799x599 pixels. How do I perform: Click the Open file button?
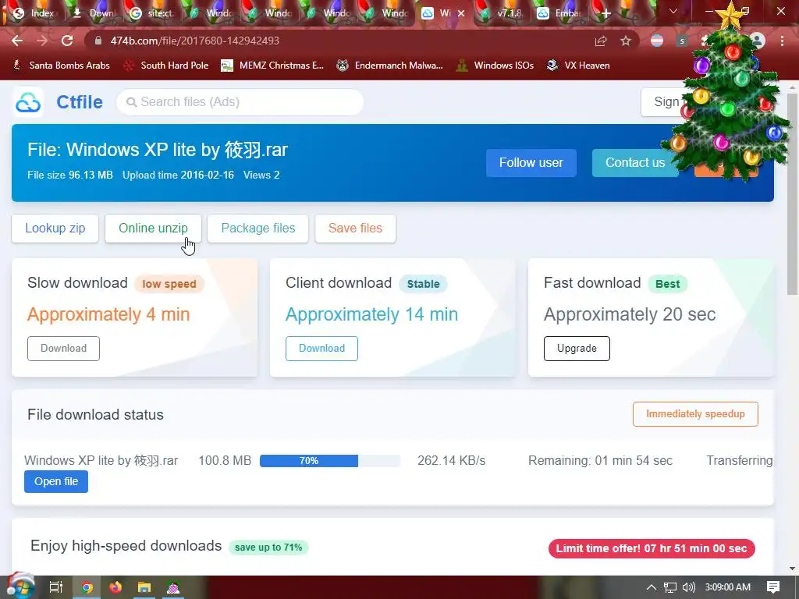pyautogui.click(x=56, y=481)
